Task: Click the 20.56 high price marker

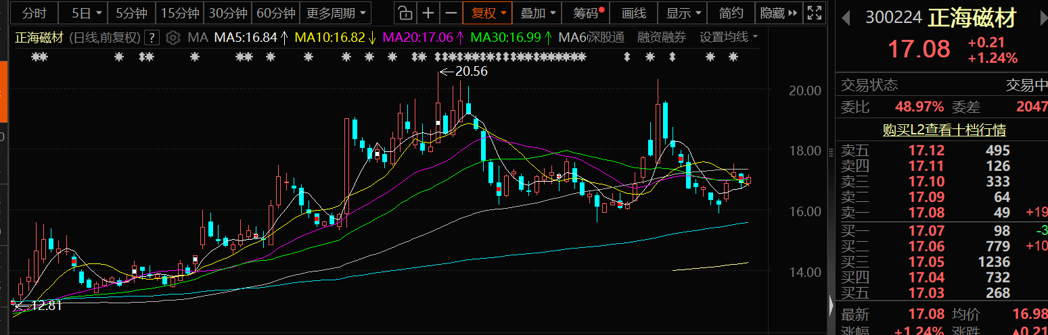Action: [464, 71]
